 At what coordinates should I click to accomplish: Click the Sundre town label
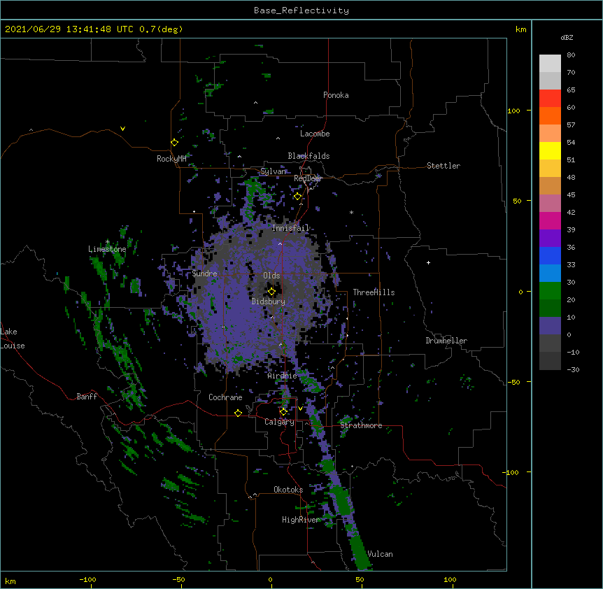(204, 274)
